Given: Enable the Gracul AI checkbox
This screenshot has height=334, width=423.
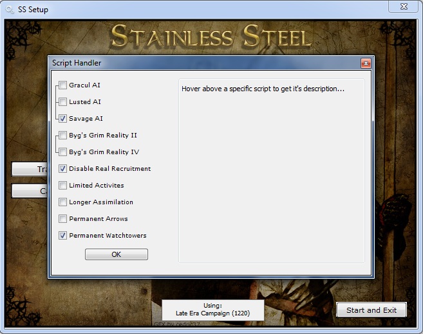Looking at the screenshot, I should point(62,85).
